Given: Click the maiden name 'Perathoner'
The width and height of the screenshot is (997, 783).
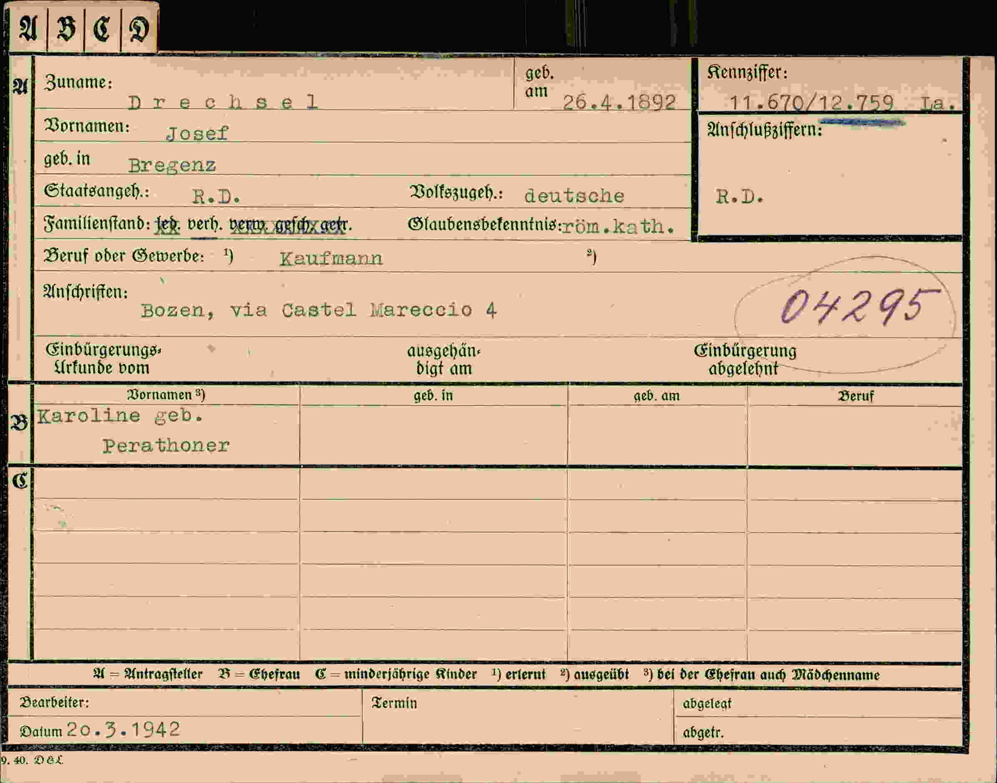Looking at the screenshot, I should click(x=166, y=446).
